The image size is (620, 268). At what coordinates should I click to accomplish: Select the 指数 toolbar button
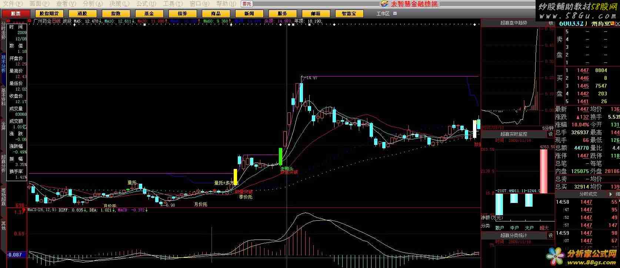(x=116, y=13)
